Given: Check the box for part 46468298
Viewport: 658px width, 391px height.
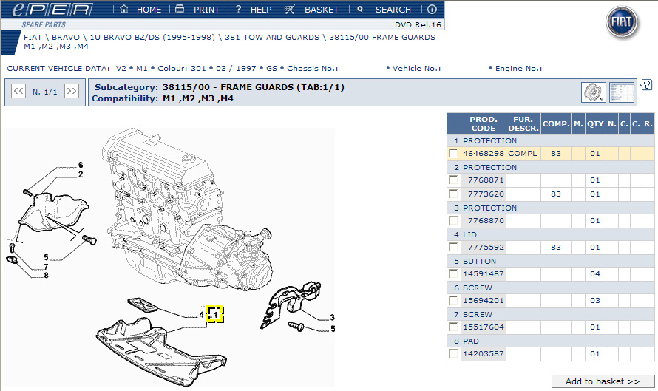Looking at the screenshot, I should click(453, 154).
